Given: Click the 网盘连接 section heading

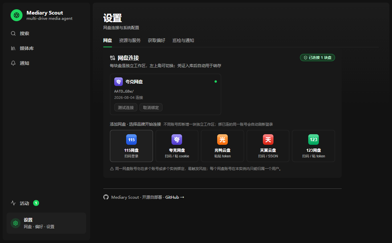Looking at the screenshot, I should click(128, 58).
